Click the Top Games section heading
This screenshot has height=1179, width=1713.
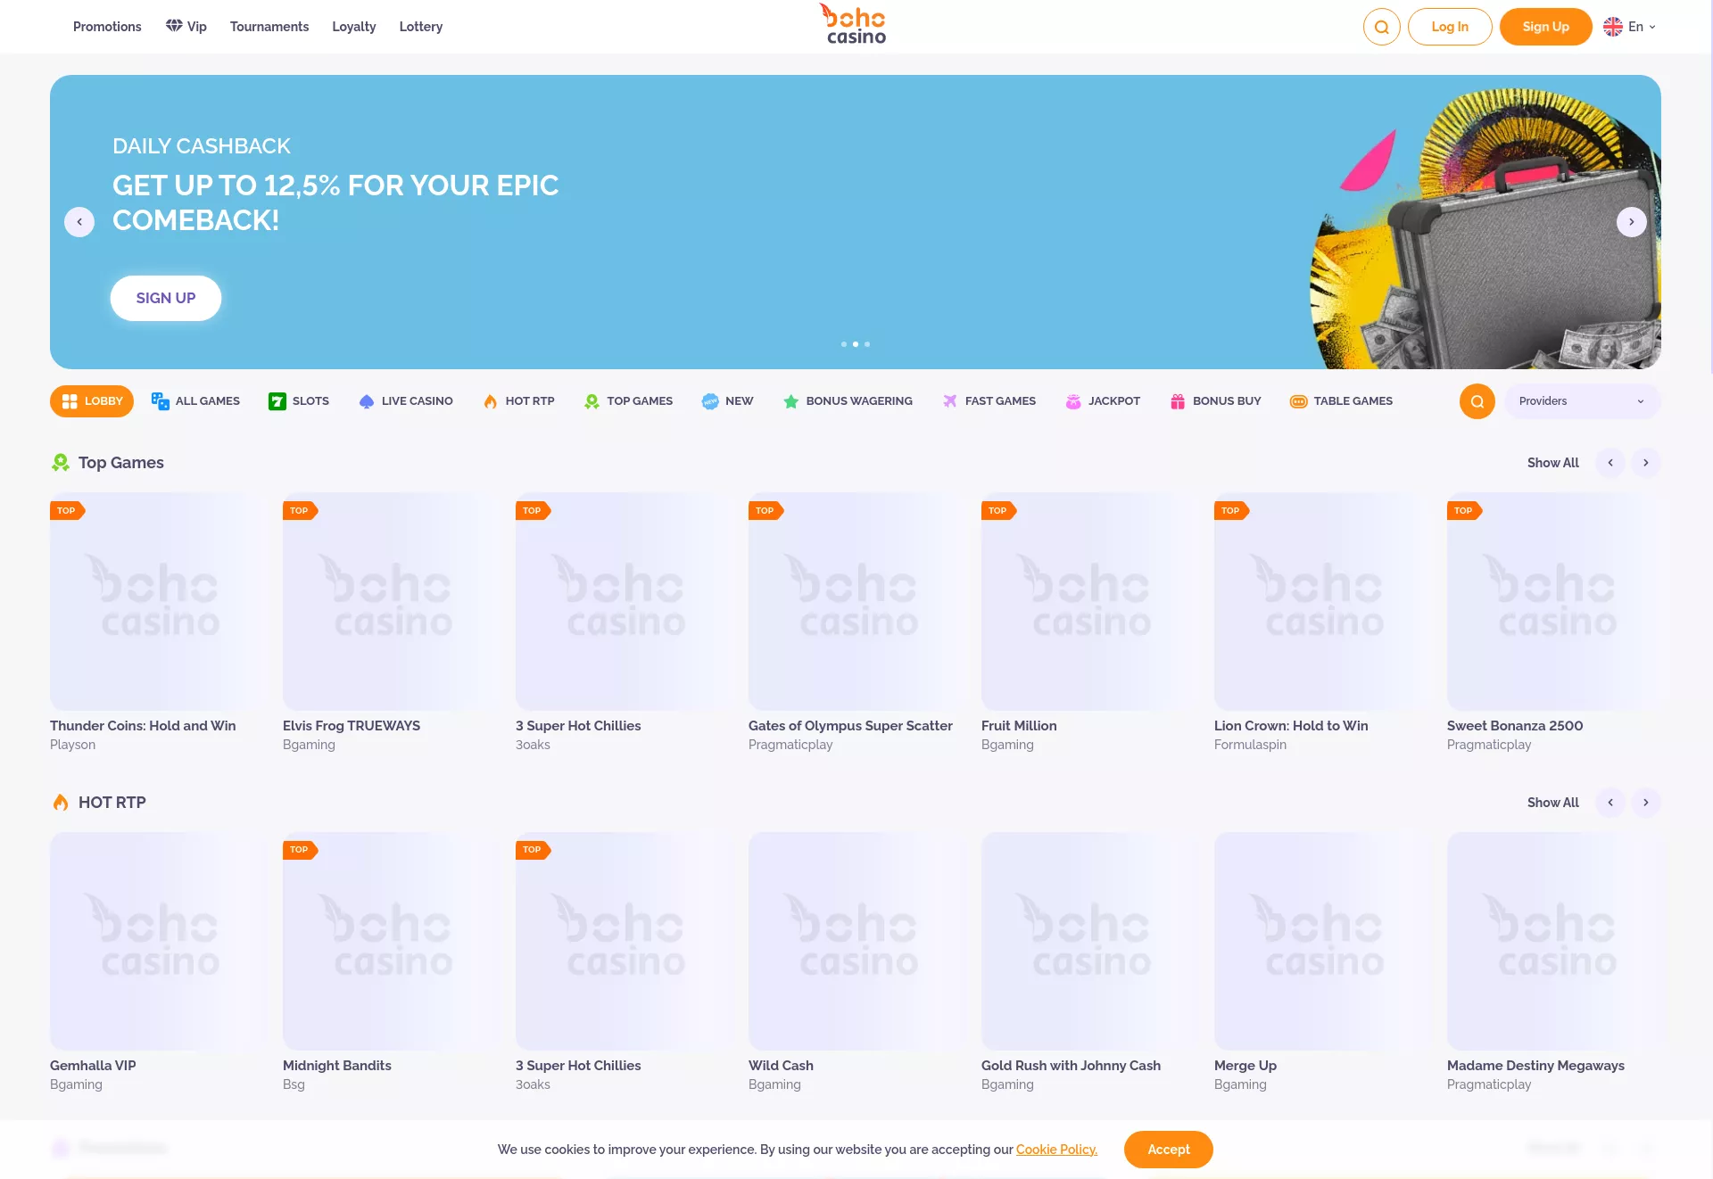(x=121, y=463)
